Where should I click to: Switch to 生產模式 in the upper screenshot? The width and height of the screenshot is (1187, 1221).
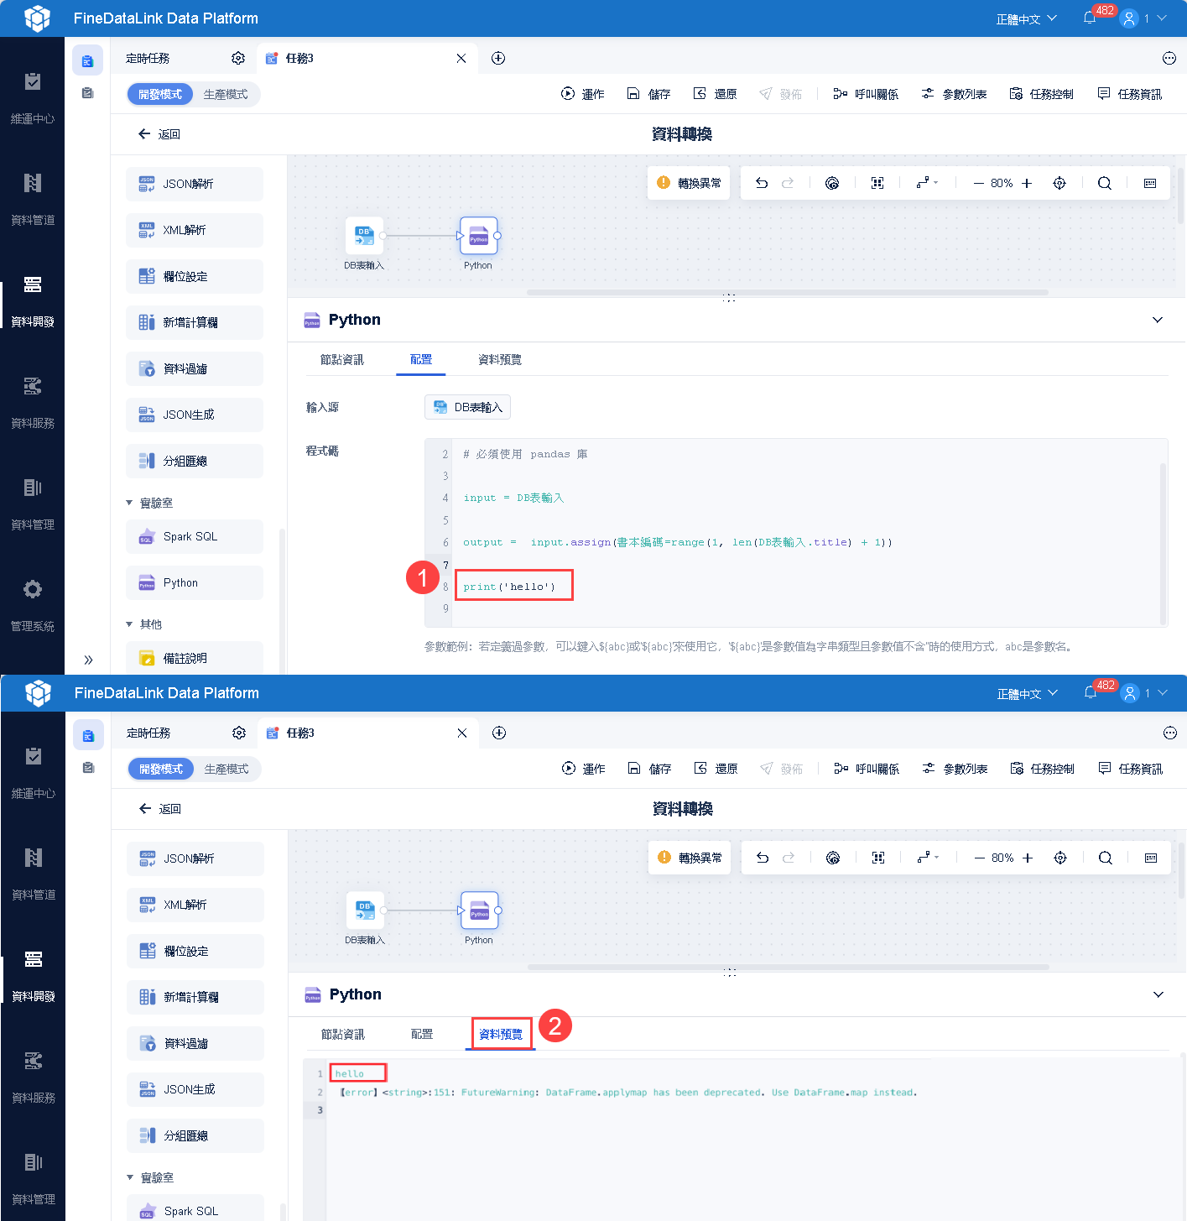pyautogui.click(x=226, y=94)
